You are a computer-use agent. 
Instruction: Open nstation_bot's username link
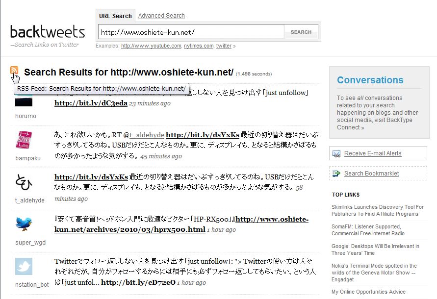coord(32,284)
